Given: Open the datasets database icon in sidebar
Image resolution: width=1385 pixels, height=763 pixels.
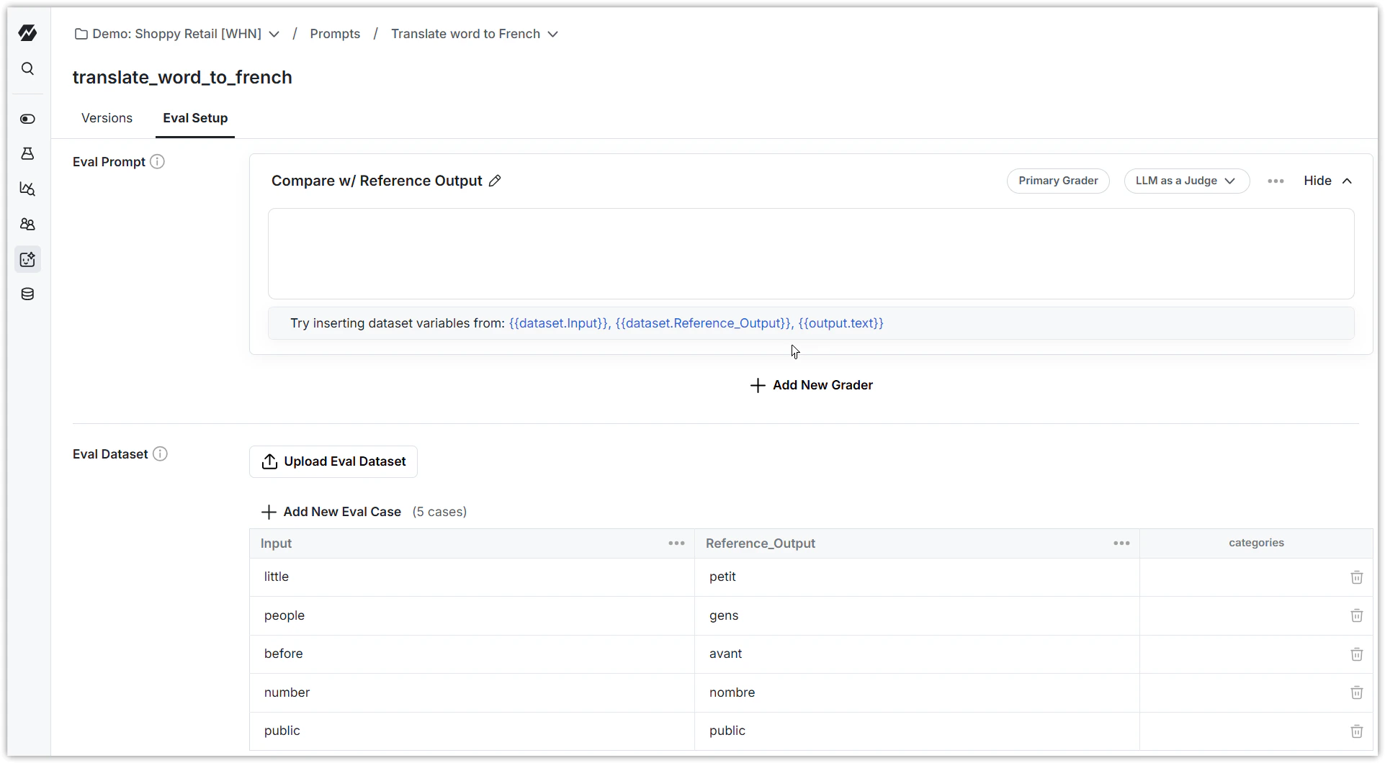Looking at the screenshot, I should (27, 294).
